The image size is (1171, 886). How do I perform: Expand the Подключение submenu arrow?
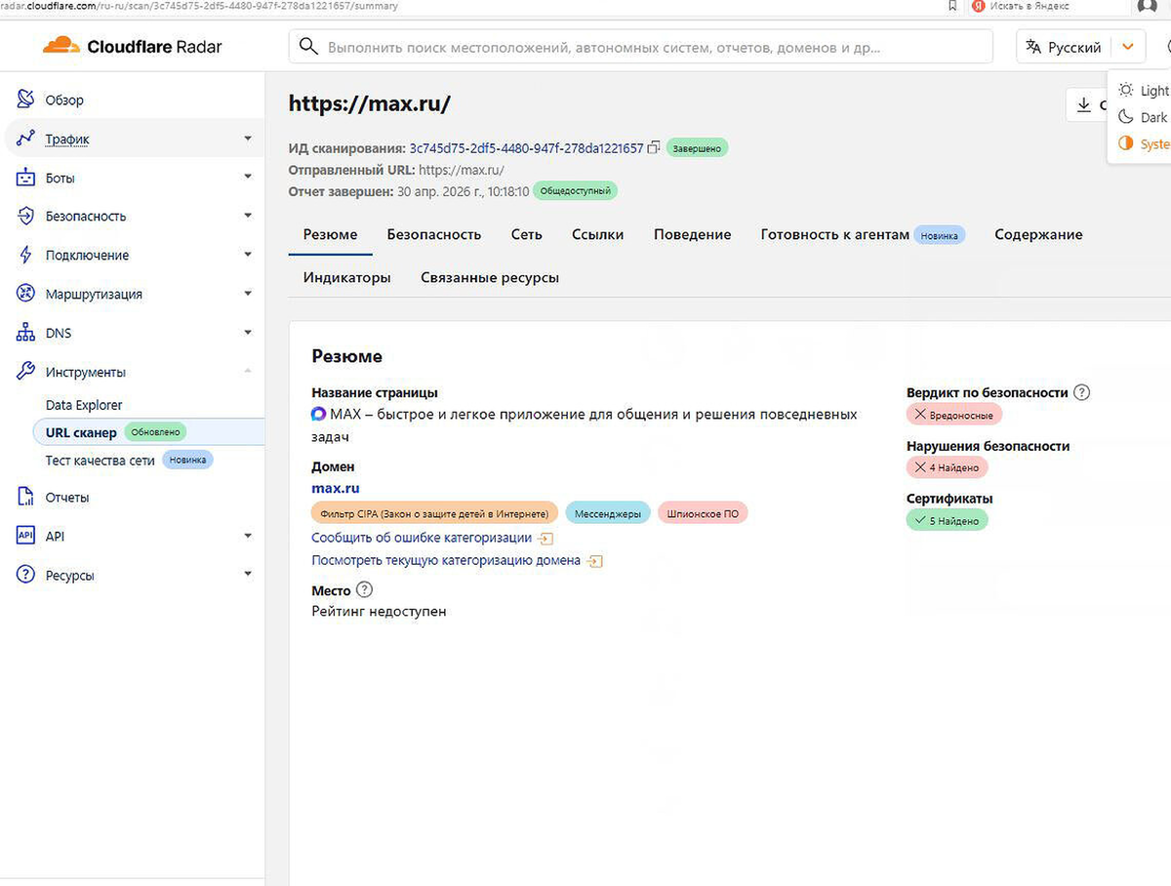point(248,255)
